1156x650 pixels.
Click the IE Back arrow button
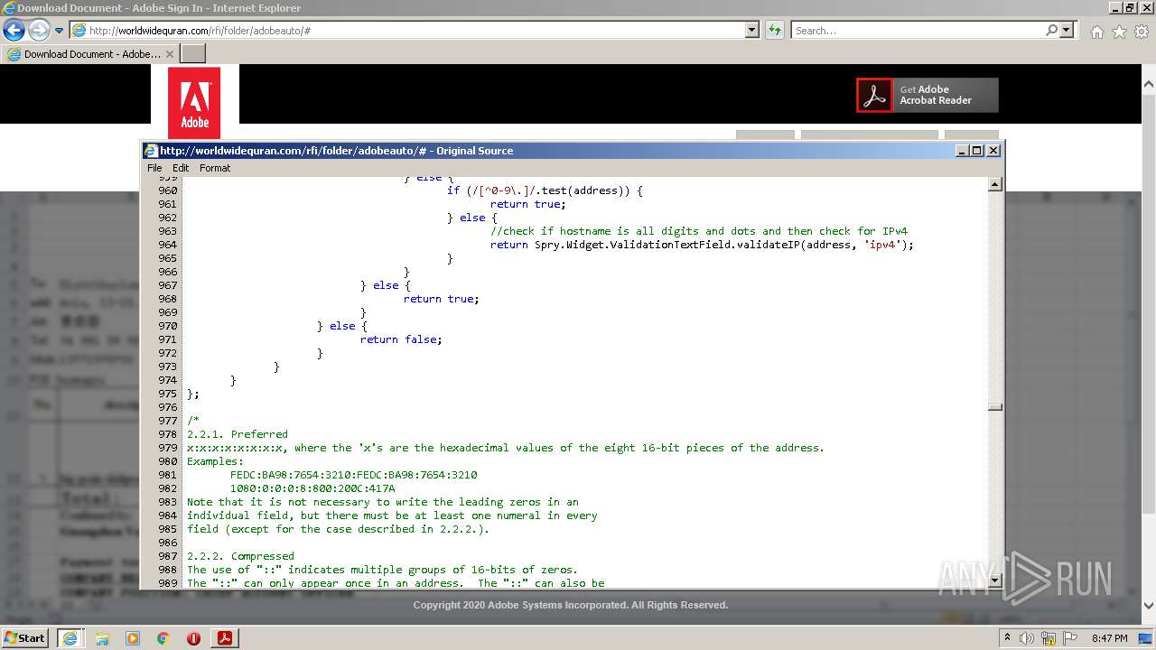click(x=14, y=30)
